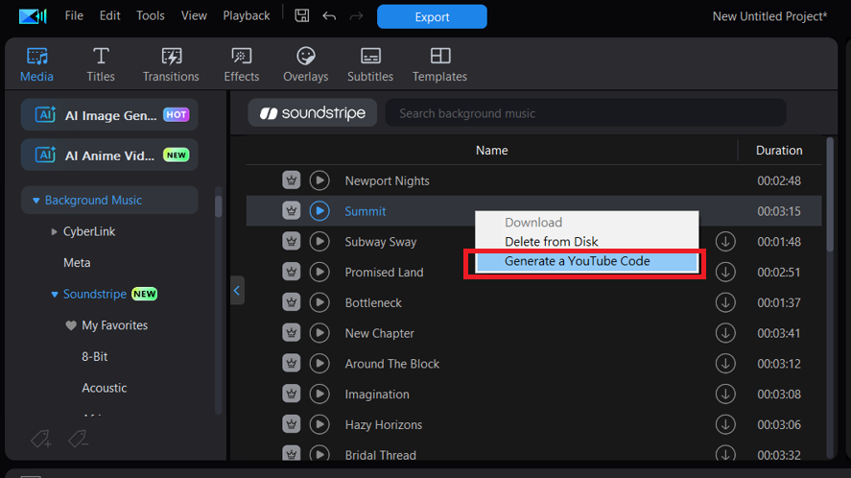The image size is (851, 478).
Task: Click the save project icon
Action: point(302,15)
